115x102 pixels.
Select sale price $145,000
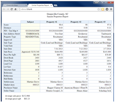click(x=107, y=52)
